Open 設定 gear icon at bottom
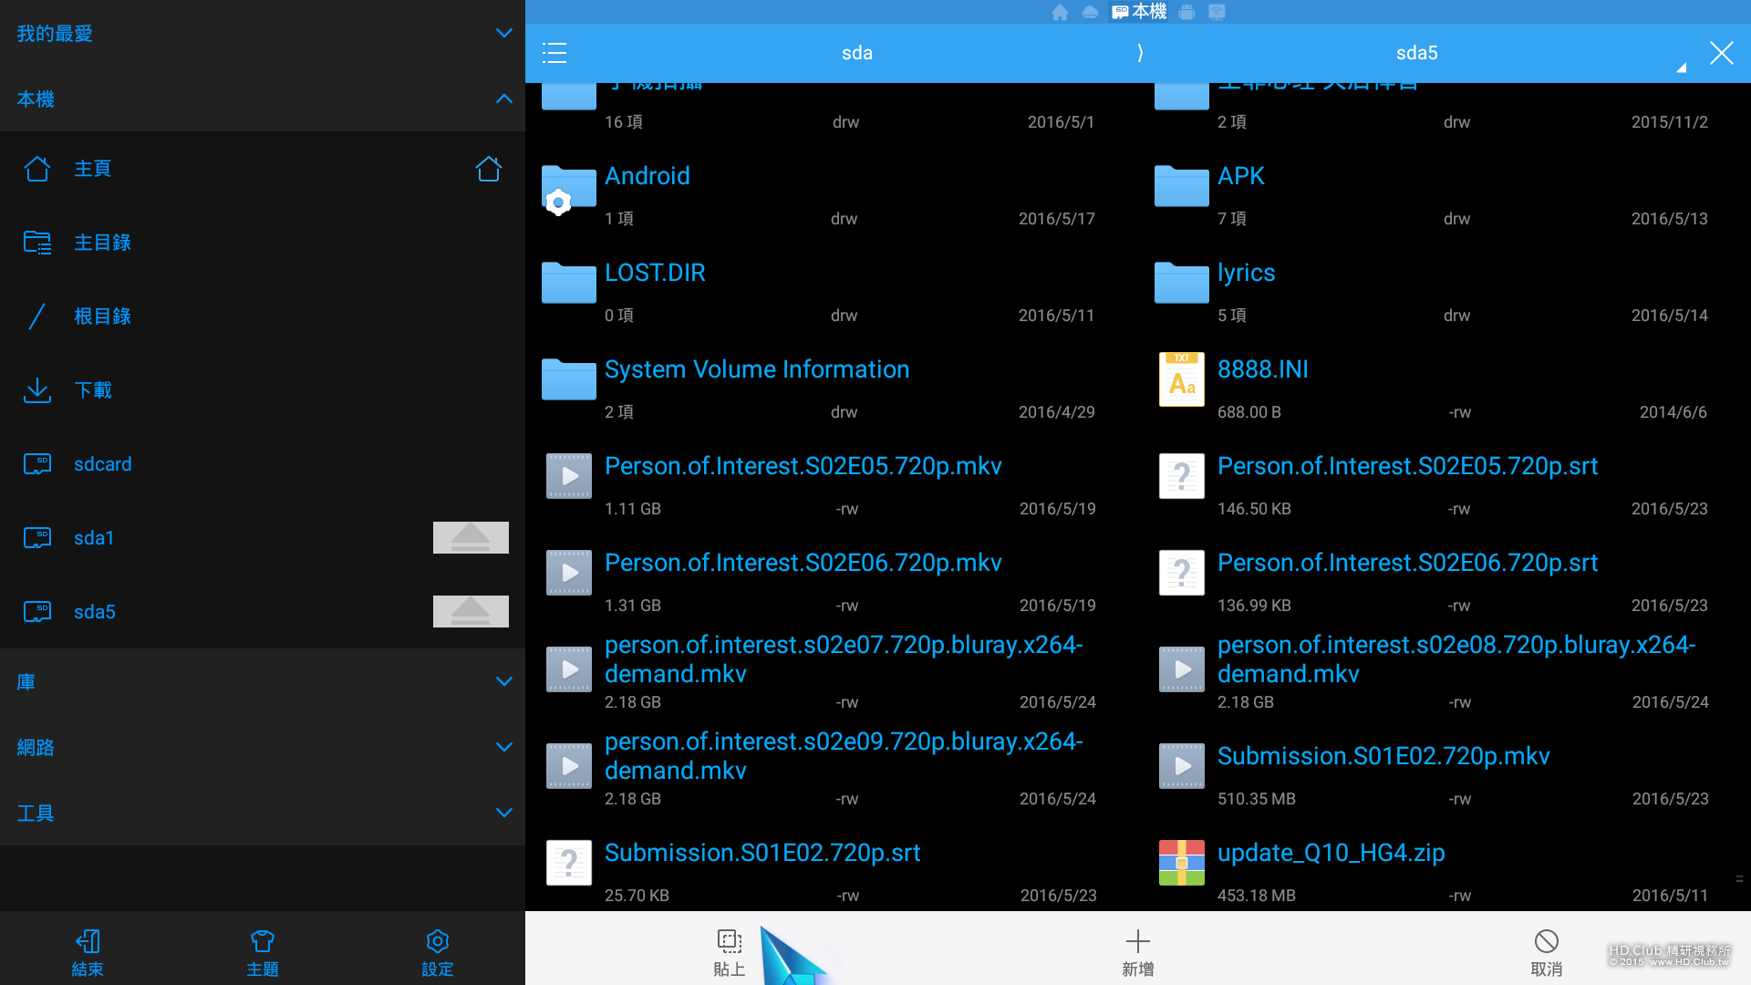 (x=437, y=942)
